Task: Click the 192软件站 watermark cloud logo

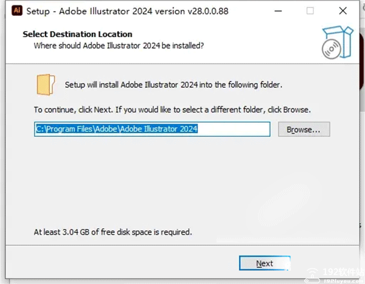Action: 313,275
